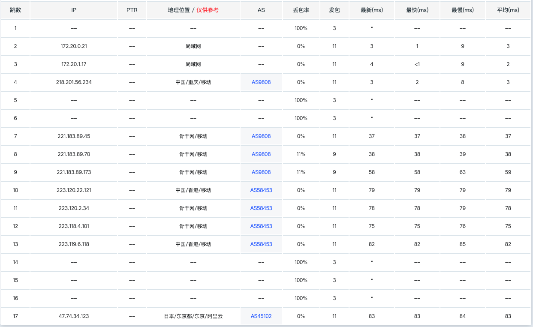The height and width of the screenshot is (327, 533).
Task: Open the AS58453 link beside 223.119.6.118
Action: pyautogui.click(x=261, y=244)
